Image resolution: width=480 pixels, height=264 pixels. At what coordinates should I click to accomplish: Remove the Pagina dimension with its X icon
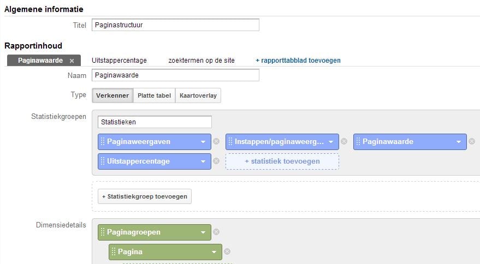coord(227,251)
